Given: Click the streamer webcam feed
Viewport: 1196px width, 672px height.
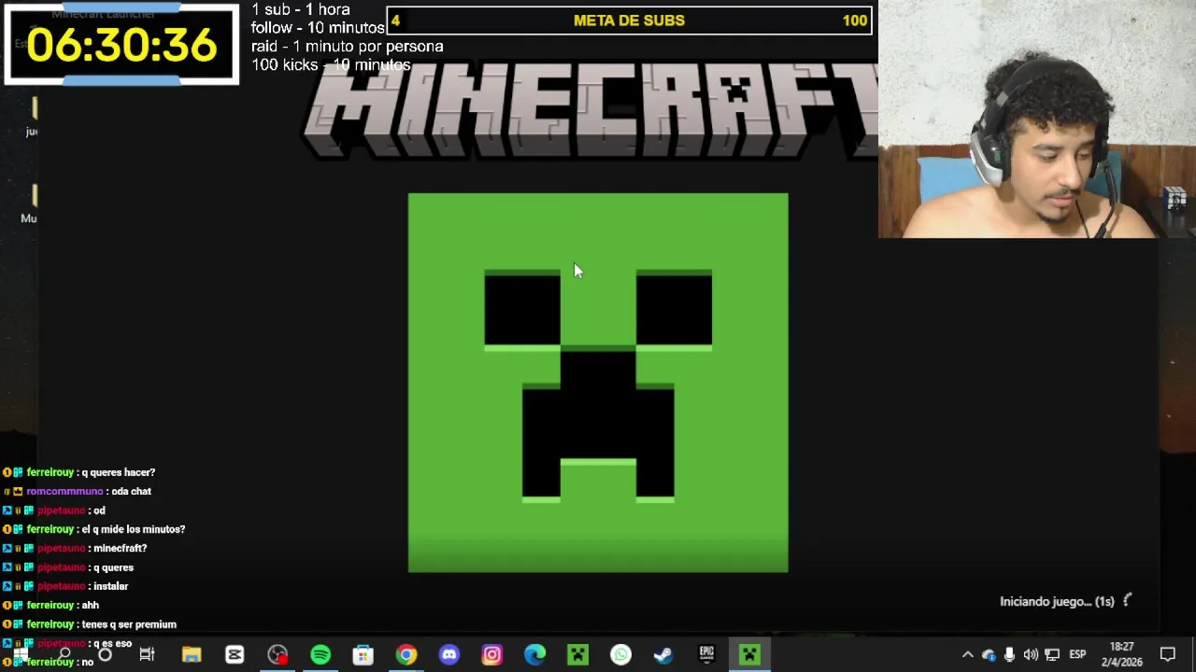Looking at the screenshot, I should pyautogui.click(x=1036, y=119).
